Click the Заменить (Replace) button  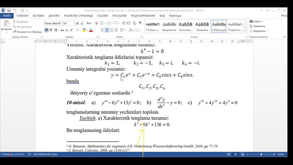(257, 26)
